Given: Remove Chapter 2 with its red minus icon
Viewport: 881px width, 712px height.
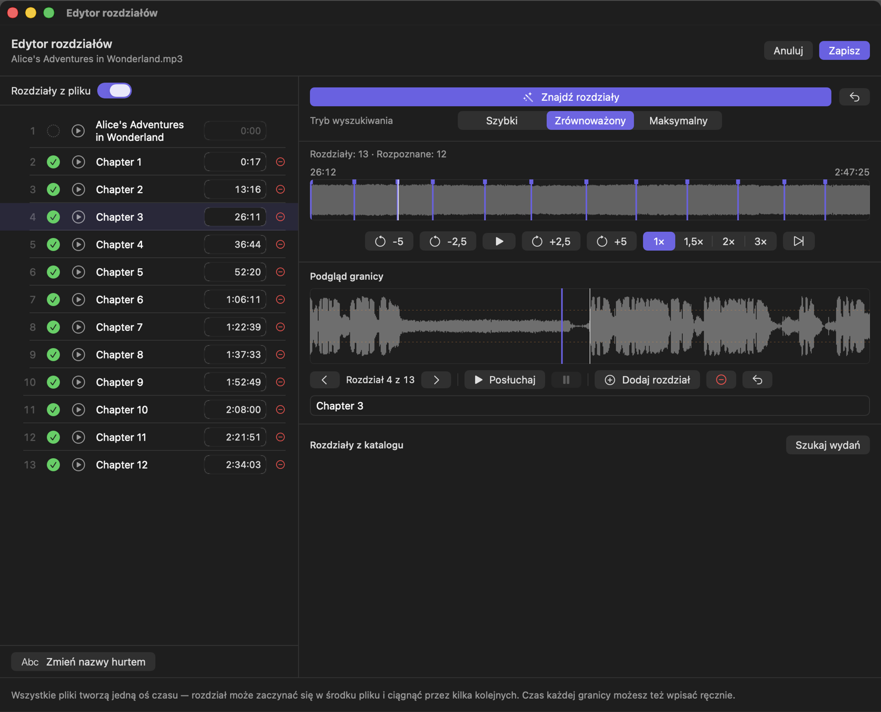Looking at the screenshot, I should coord(280,189).
